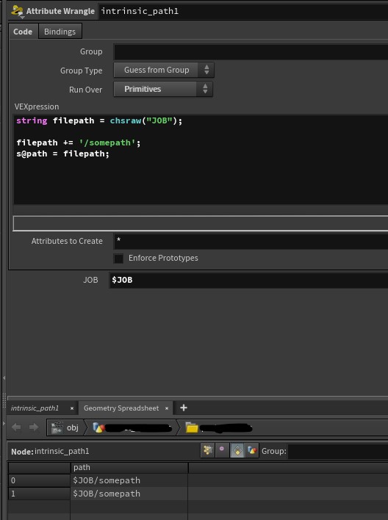Image resolution: width=388 pixels, height=520 pixels.
Task: Select the intrinsic_path1 pane tab
Action: (x=35, y=408)
